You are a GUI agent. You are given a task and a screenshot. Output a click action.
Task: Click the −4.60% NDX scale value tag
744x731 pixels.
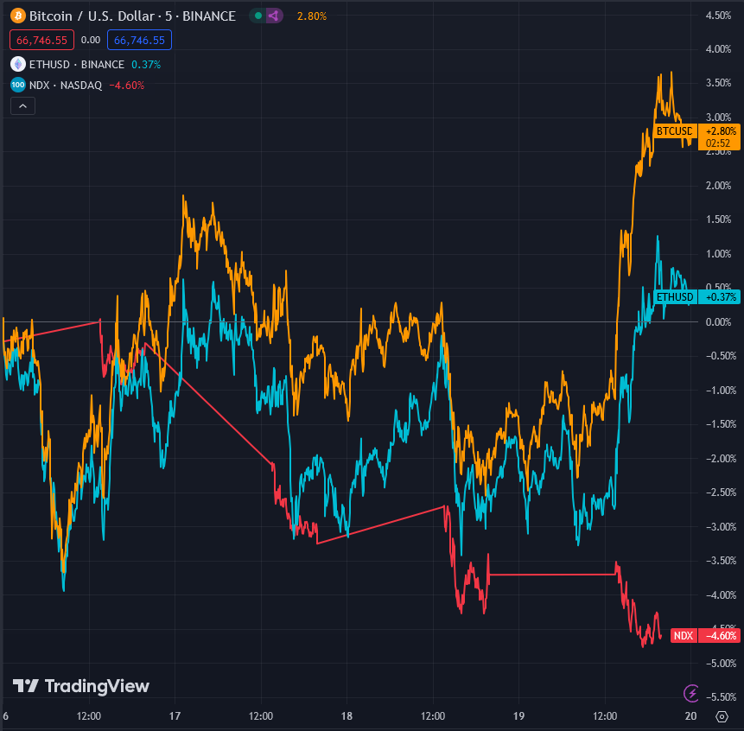tap(721, 636)
